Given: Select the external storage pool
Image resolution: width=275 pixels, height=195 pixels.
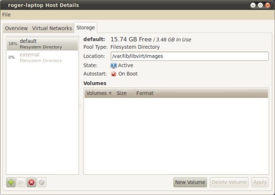Looking at the screenshot, I should (x=42, y=57).
